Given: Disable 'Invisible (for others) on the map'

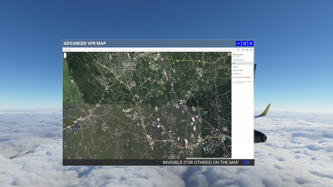Looking at the screenshot, I should pos(246,162).
